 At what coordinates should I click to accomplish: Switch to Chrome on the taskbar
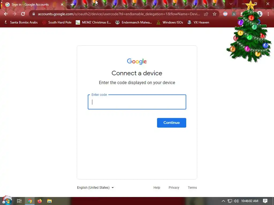30,201
